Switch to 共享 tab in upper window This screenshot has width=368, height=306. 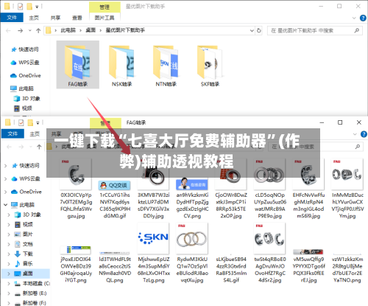[x=55, y=18]
